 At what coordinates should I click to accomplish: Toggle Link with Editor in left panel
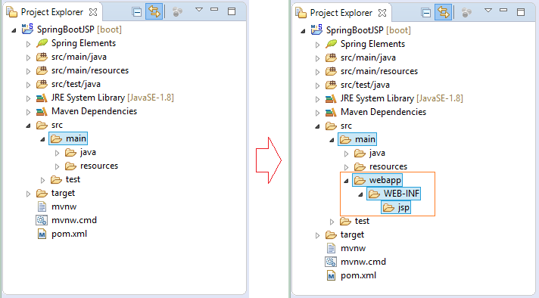pos(154,12)
